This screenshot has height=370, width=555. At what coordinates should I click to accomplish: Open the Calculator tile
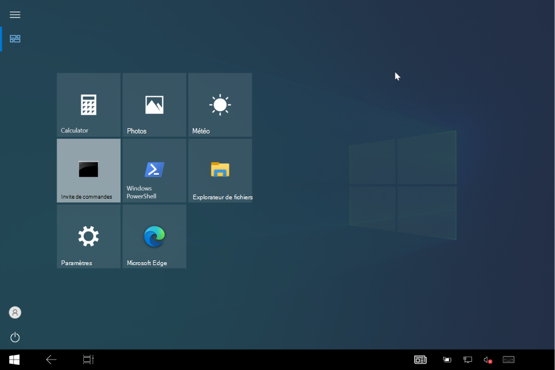[x=88, y=104]
